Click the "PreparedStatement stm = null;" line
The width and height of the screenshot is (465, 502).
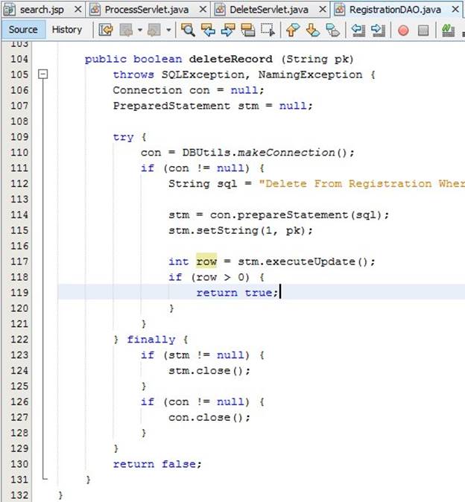(212, 106)
